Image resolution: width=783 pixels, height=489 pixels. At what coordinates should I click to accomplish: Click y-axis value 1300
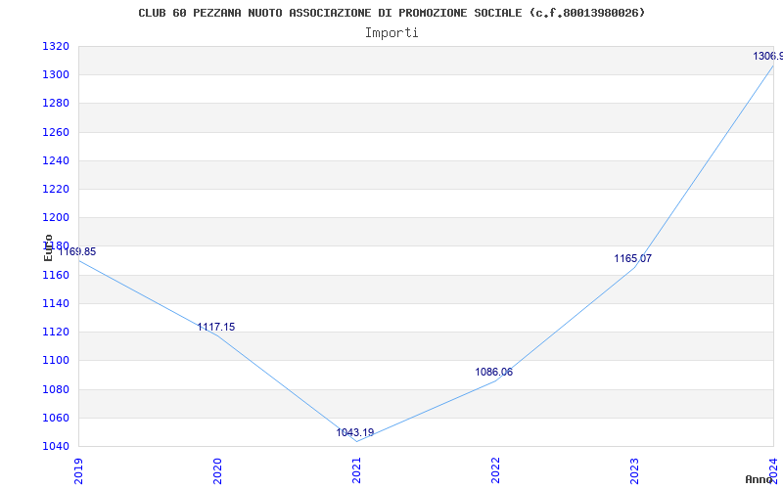tap(56, 75)
